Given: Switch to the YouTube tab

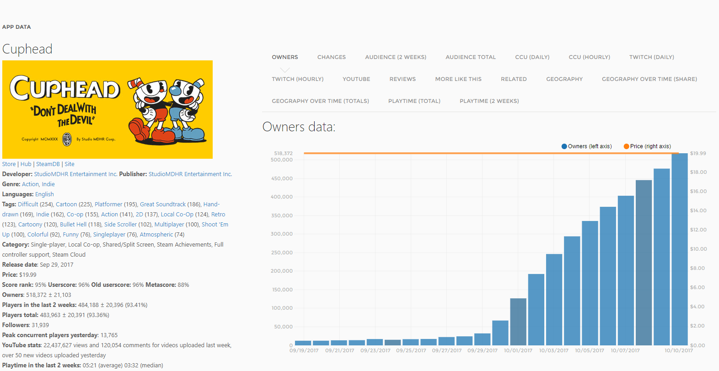Looking at the screenshot, I should coord(356,79).
